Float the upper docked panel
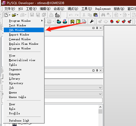 click(93, 28)
